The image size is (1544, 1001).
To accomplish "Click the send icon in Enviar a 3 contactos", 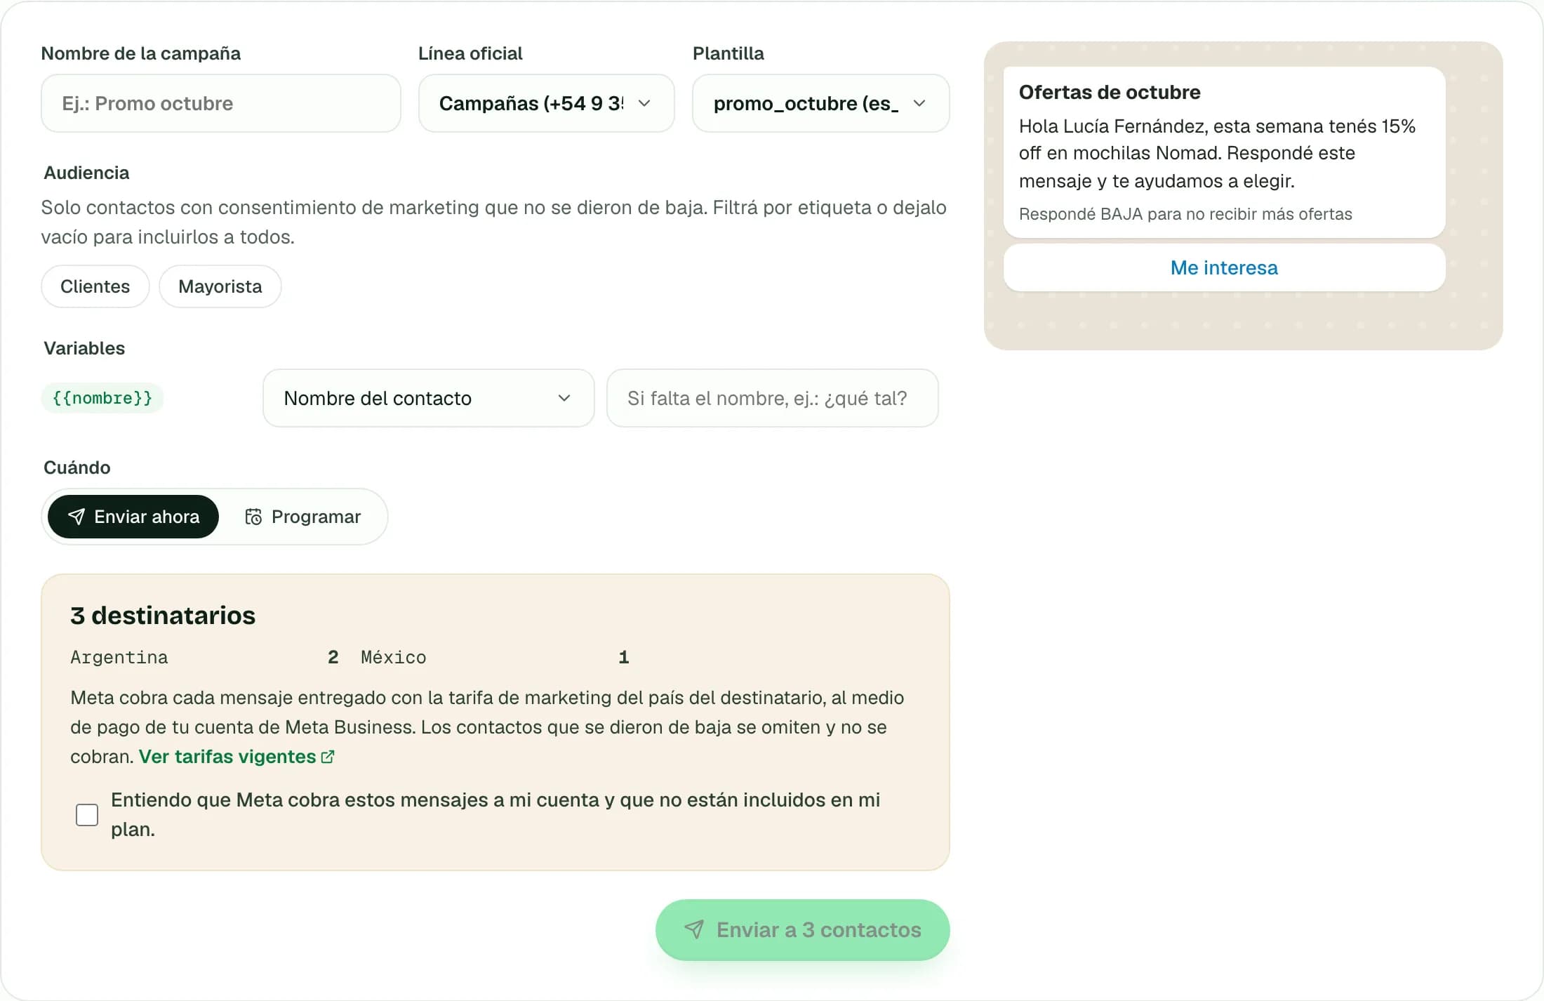I will 694,929.
